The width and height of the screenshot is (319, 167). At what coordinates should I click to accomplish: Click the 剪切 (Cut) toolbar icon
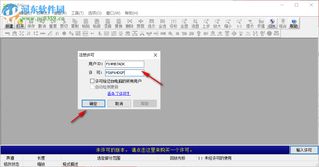[64, 23]
